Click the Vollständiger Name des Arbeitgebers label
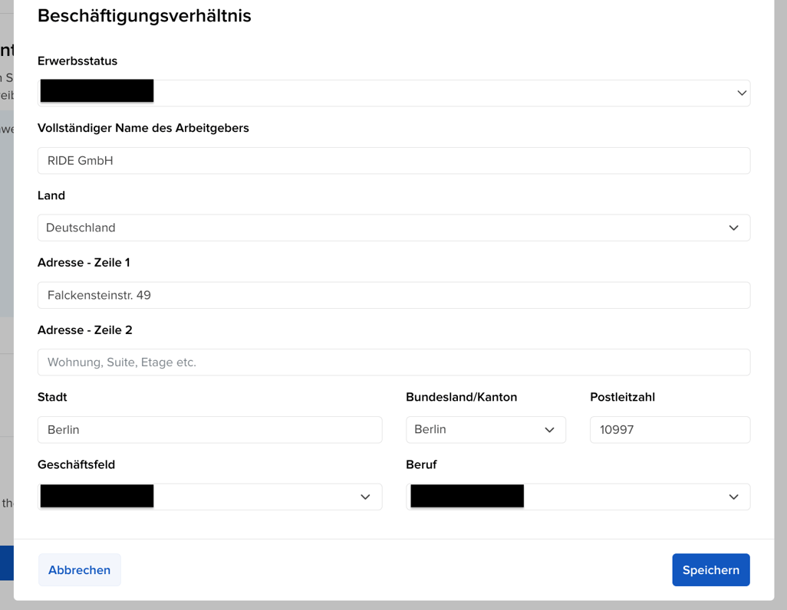Image resolution: width=787 pixels, height=610 pixels. 143,128
